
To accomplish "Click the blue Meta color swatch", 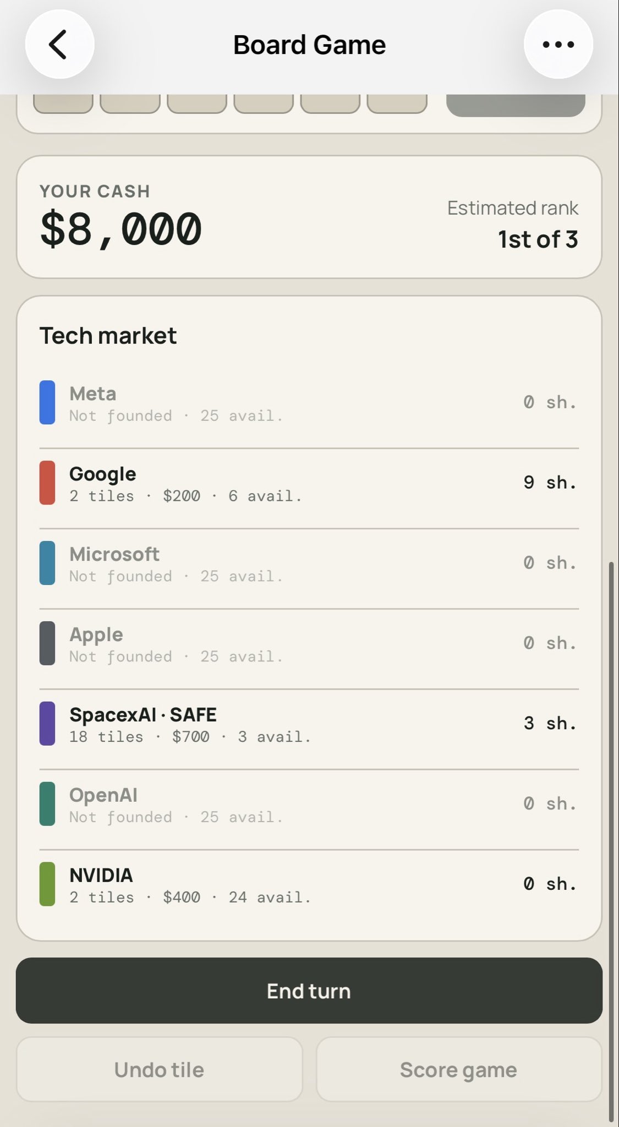I will tap(47, 402).
